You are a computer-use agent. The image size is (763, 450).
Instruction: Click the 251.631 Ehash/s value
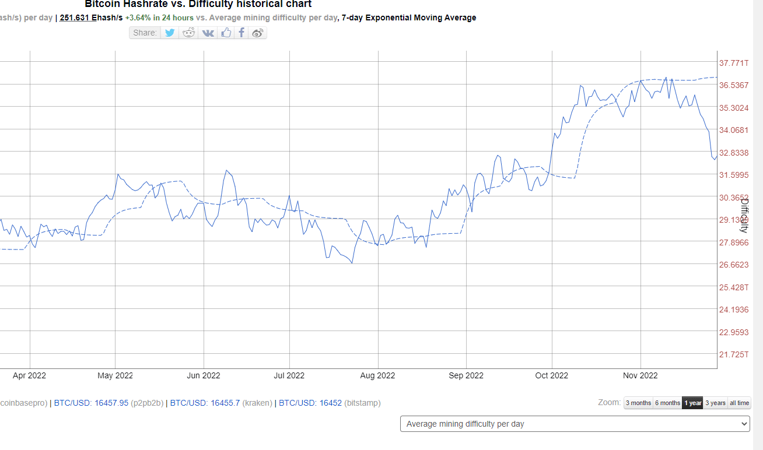click(x=91, y=17)
